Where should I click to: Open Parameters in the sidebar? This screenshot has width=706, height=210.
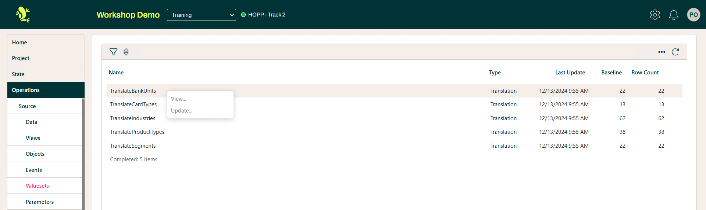(x=40, y=202)
